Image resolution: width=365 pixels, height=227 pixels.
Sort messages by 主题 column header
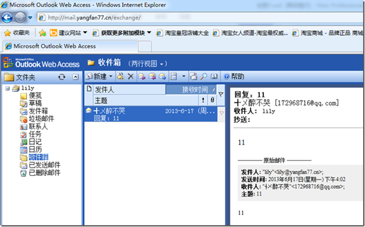tap(146, 100)
